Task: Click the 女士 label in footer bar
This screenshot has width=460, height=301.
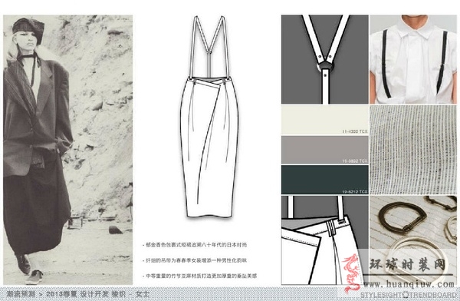Action: 143,293
